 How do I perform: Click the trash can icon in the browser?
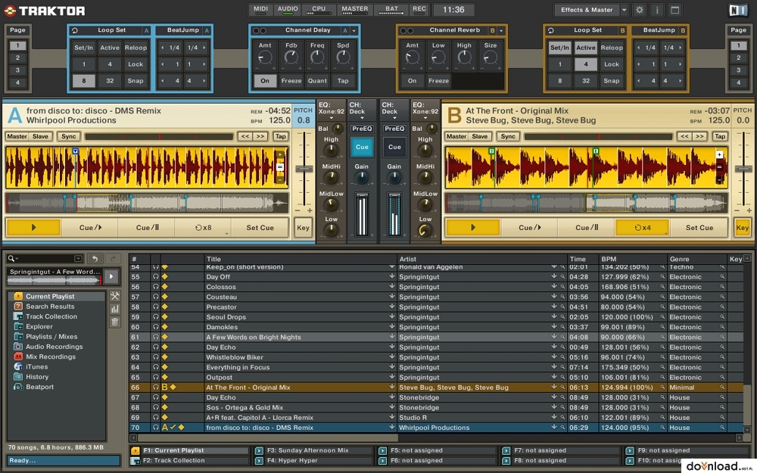(115, 322)
